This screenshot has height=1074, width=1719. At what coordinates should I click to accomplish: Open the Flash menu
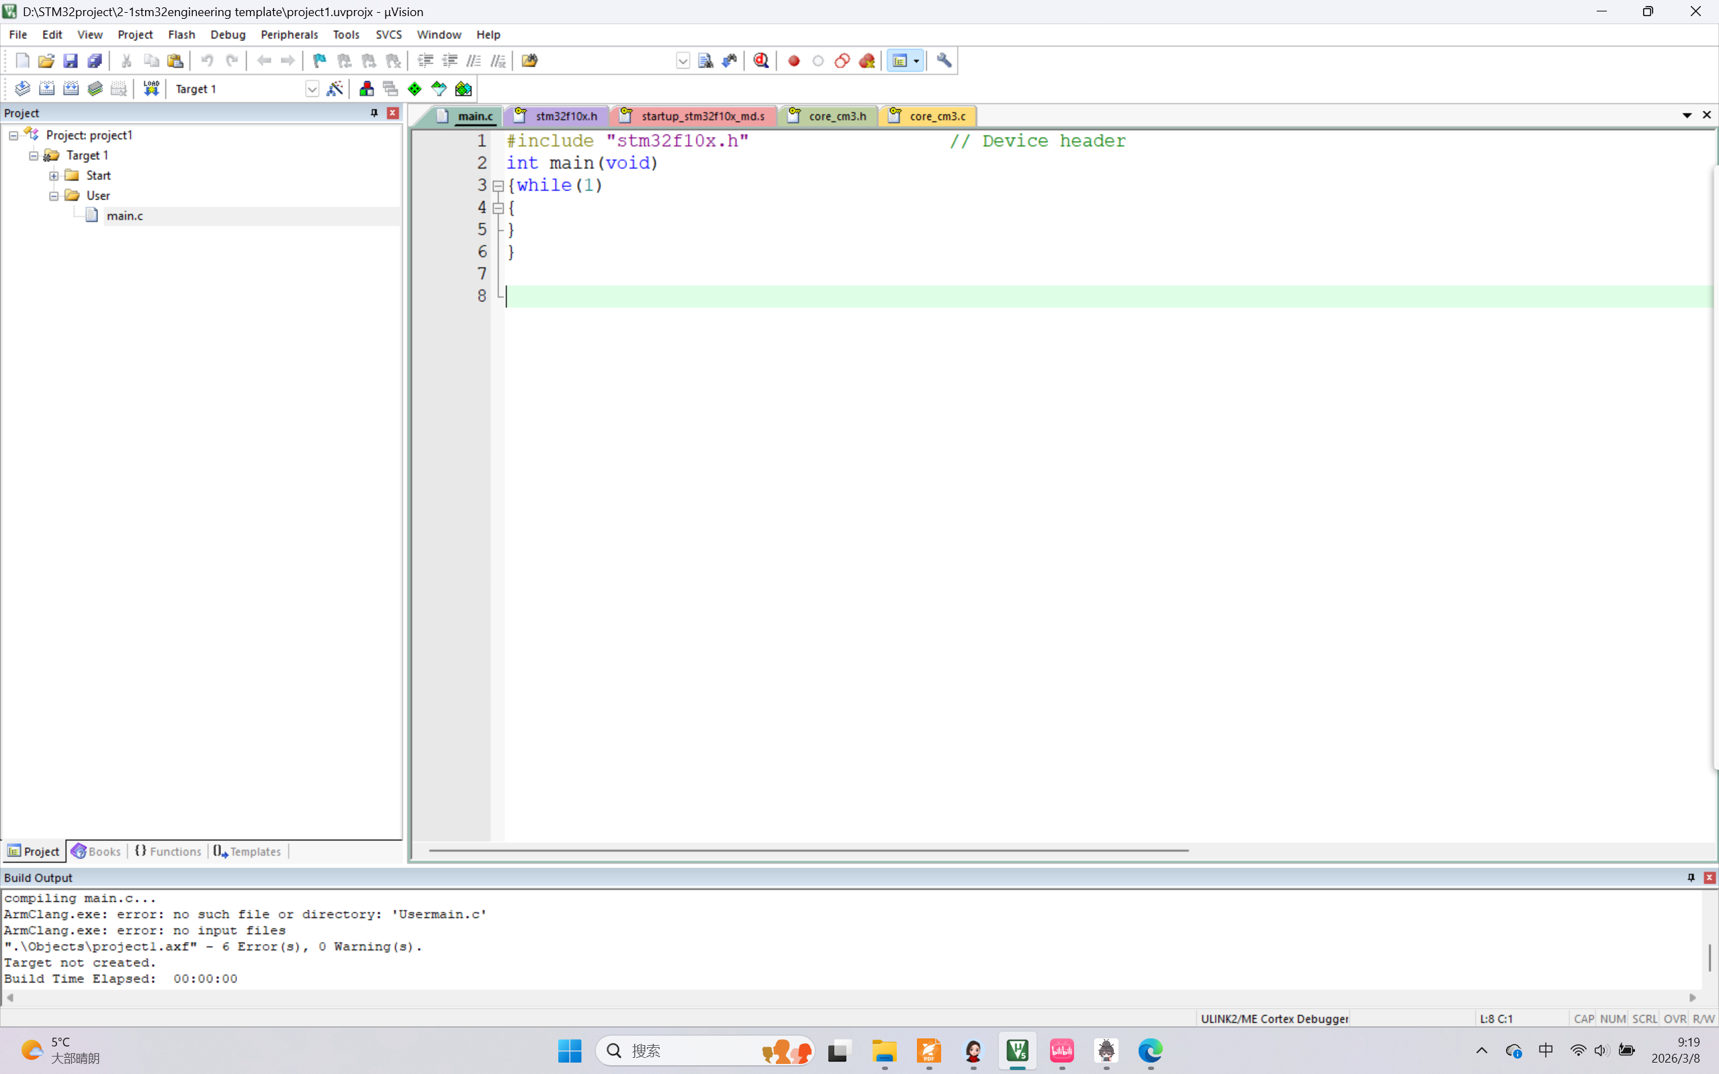tap(181, 34)
